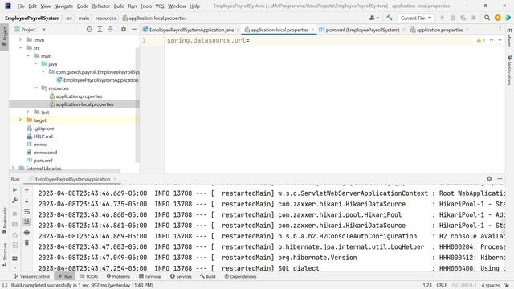Open the Services tool window

pos(181,276)
